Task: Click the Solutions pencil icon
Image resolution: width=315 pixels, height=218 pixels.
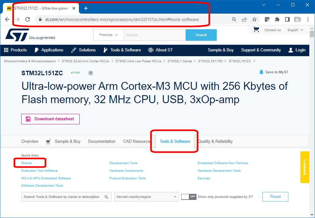Action: (x=74, y=50)
